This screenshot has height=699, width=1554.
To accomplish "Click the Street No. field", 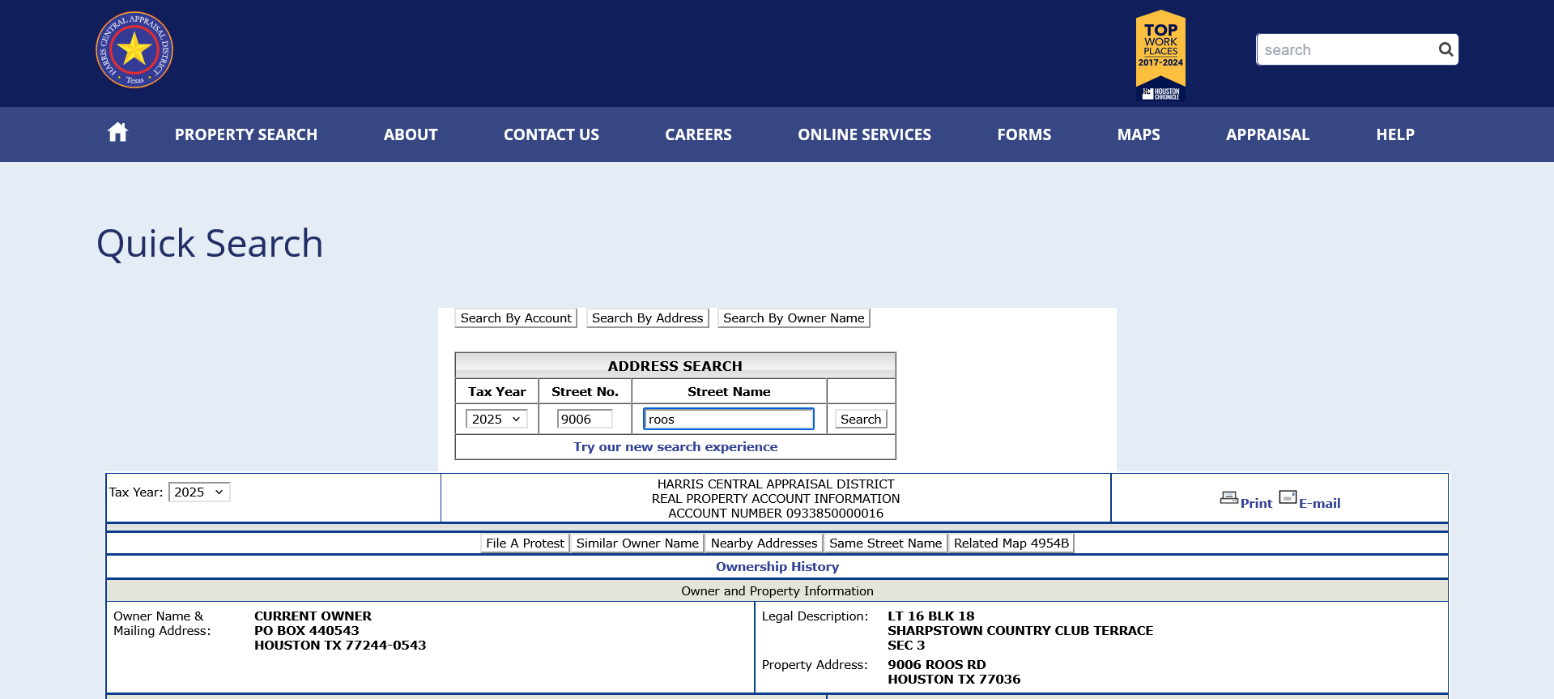I will coord(585,419).
